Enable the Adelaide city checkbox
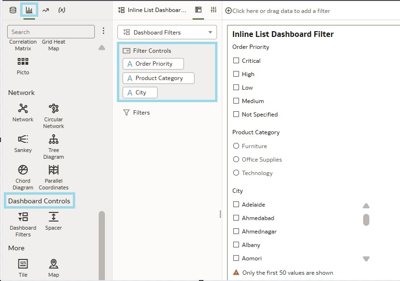400x281 pixels. point(236,205)
